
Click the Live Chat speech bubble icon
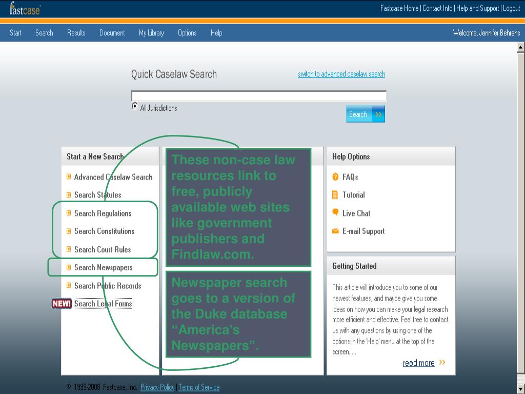pos(335,212)
